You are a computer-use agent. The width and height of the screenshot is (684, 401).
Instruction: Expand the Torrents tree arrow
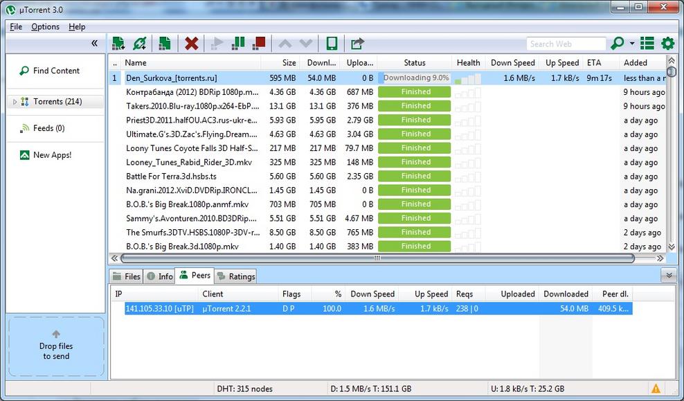15,102
